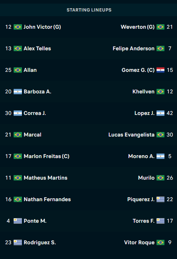This screenshot has height=259, width=177.
Task: Open Nathan Fernandes player details
Action: (x=47, y=199)
